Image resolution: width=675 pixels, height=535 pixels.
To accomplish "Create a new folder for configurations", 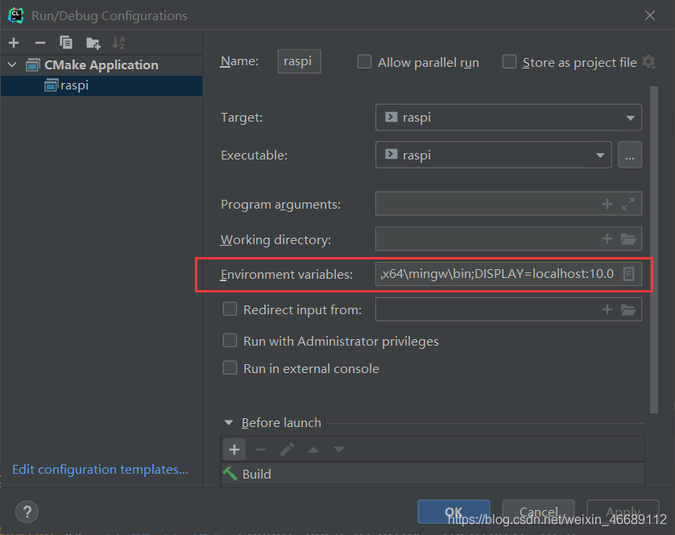I will [x=93, y=43].
